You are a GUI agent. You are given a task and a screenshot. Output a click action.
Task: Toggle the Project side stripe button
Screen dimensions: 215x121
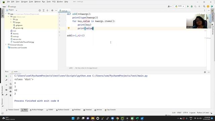[2, 13]
